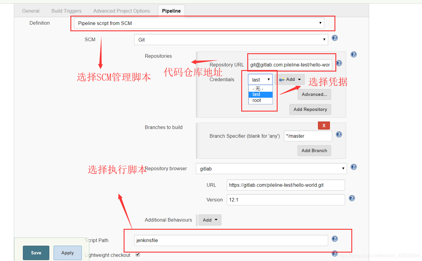Viewport: 422px width, 261px height.
Task: Delete branch with red X button
Action: point(324,125)
